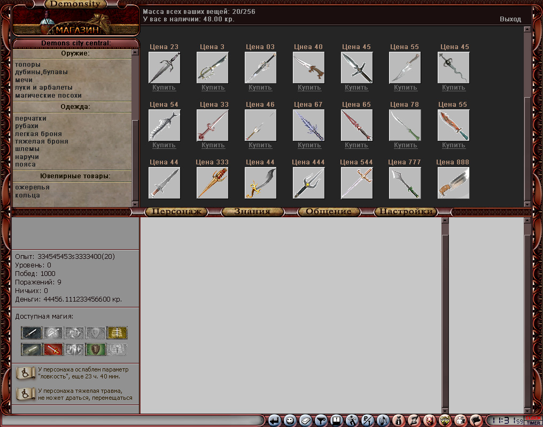Buy the red sword priced Цена 33
The height and width of the screenshot is (427, 543).
click(x=213, y=145)
